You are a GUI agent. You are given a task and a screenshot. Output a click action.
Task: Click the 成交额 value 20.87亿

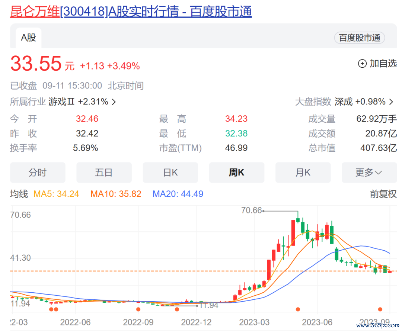[381, 134]
